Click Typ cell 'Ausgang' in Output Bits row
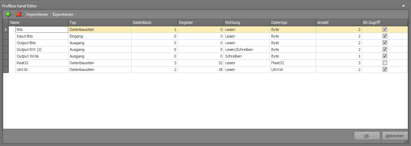Screen dimensions: 411x146 (100, 43)
